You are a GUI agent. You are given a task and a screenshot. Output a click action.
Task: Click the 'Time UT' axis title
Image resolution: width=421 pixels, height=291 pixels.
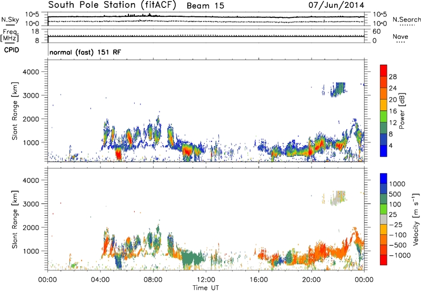point(206,288)
